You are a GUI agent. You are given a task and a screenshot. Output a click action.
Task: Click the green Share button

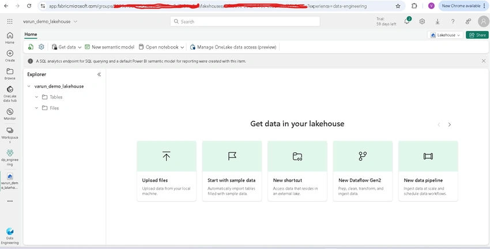[477, 35]
